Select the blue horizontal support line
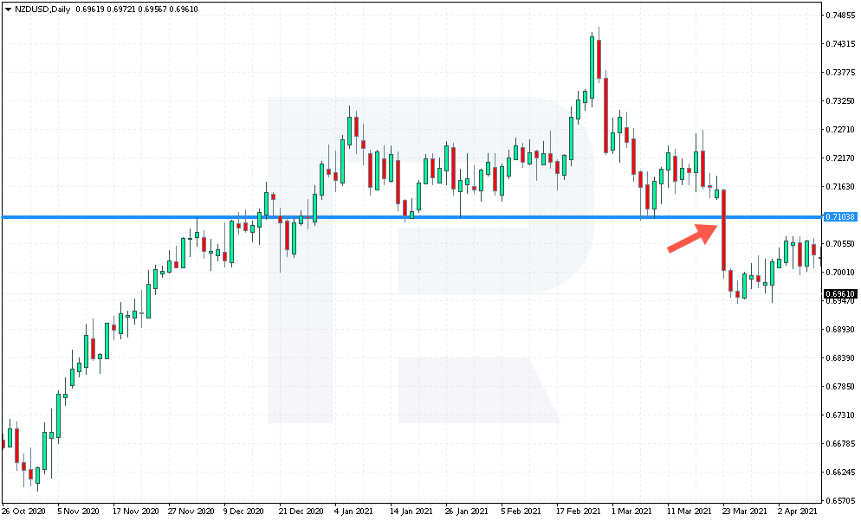The height and width of the screenshot is (521, 861). coord(411,217)
